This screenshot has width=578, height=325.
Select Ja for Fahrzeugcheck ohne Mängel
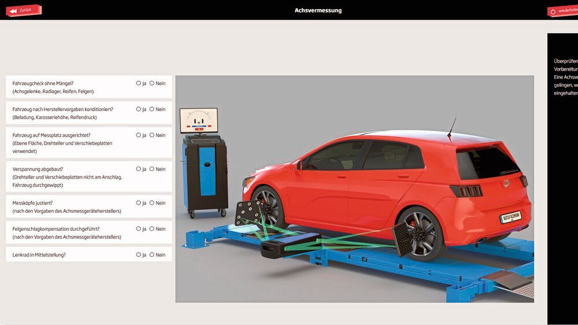pos(139,83)
